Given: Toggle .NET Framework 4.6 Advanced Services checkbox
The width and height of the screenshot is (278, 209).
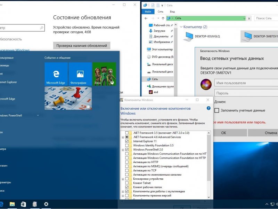Looking at the screenshot, I should coord(127,137).
